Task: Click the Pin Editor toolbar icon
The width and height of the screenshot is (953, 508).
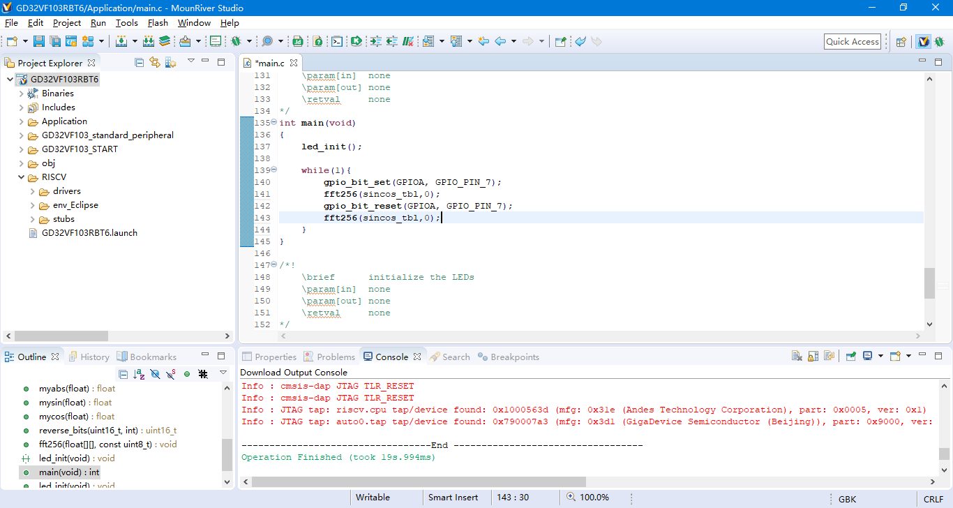Action: (560, 41)
